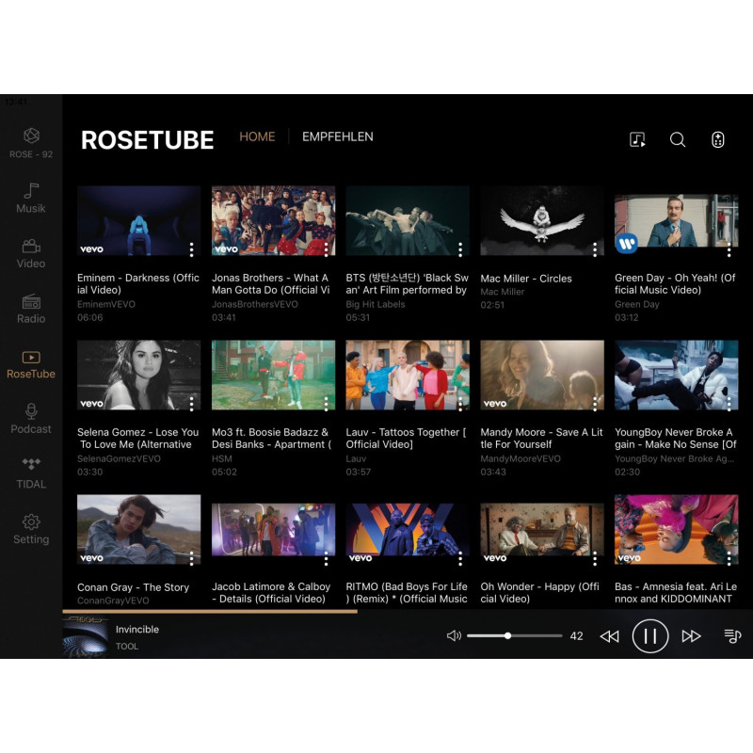This screenshot has width=753, height=753.
Task: Open the Musik section in the sidebar
Action: click(31, 198)
